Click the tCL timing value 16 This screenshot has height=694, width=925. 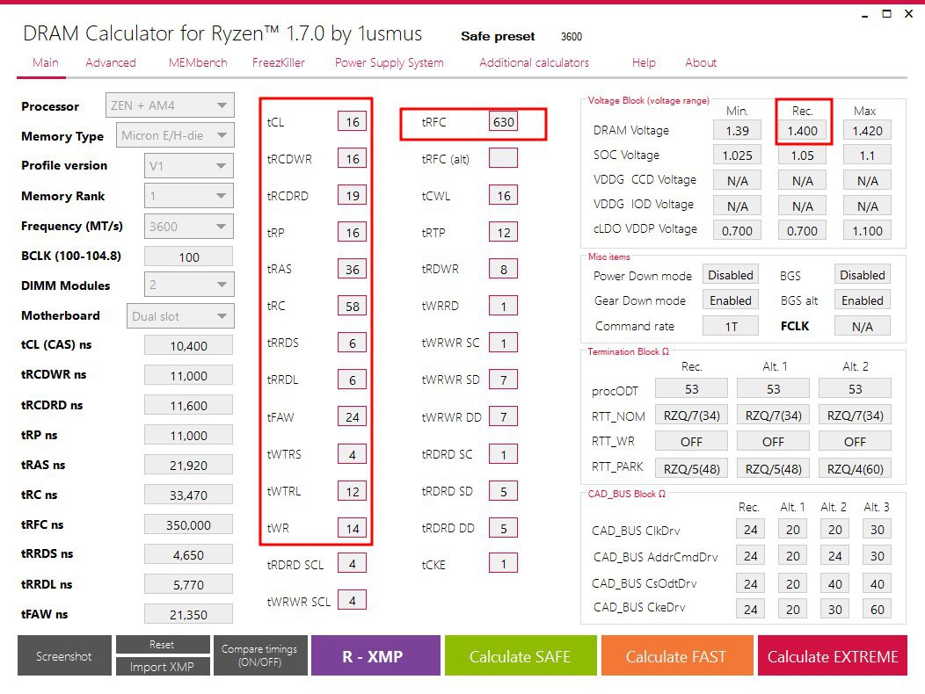click(353, 121)
